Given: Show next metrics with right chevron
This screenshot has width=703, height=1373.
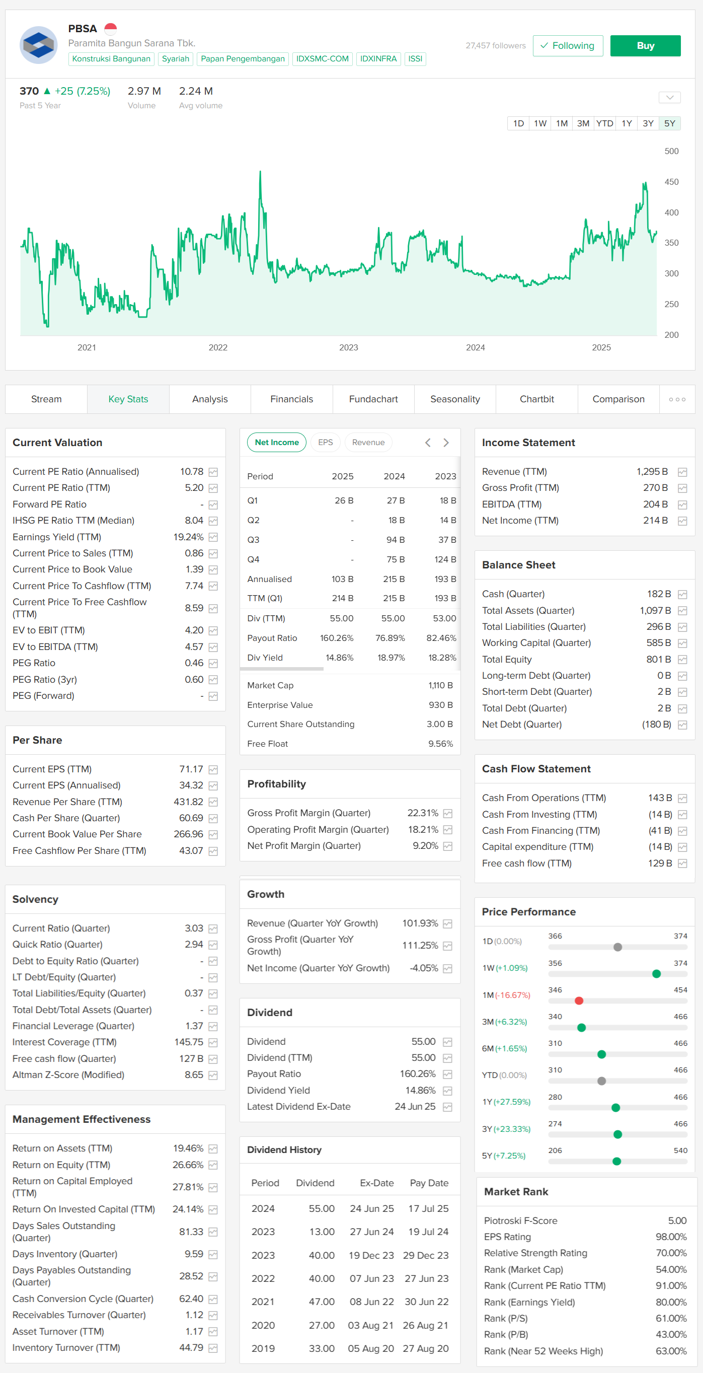Looking at the screenshot, I should click(x=446, y=443).
